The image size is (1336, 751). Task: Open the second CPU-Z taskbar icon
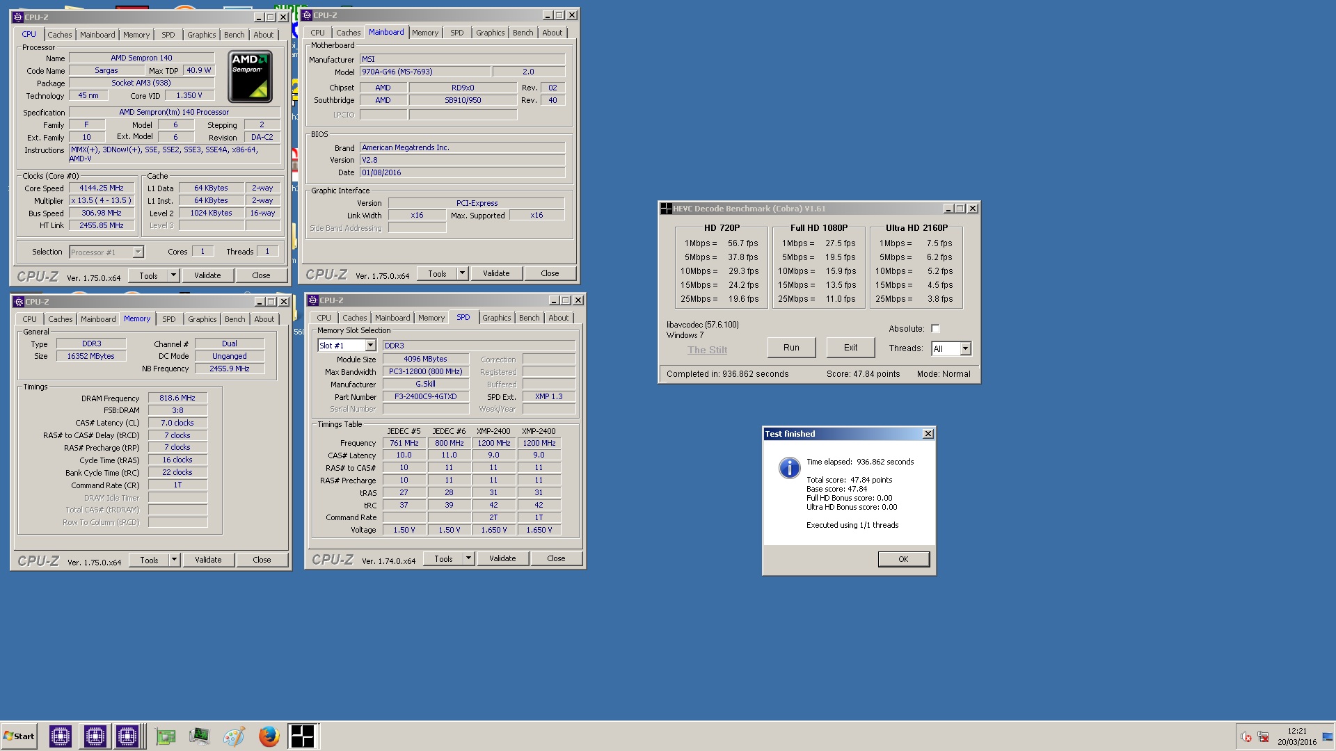click(x=95, y=736)
